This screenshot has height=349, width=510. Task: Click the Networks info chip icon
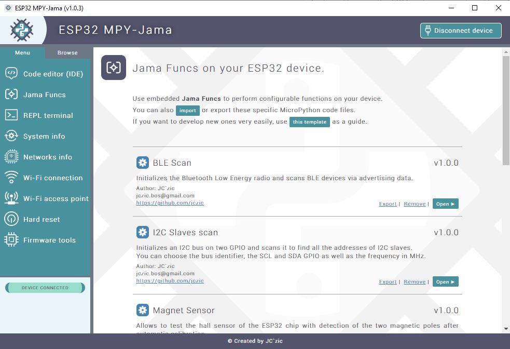click(x=11, y=157)
